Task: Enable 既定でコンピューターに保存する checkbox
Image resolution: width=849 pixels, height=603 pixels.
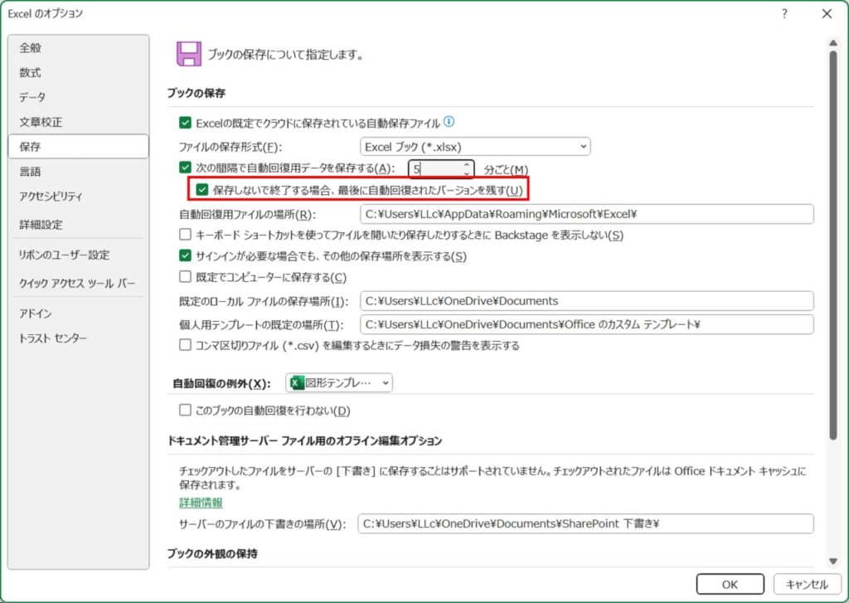Action: (x=185, y=277)
